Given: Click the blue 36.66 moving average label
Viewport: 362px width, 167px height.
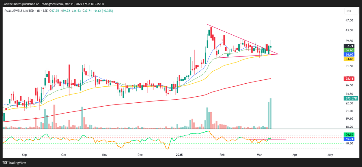Looking at the screenshot, I should pos(349,54).
